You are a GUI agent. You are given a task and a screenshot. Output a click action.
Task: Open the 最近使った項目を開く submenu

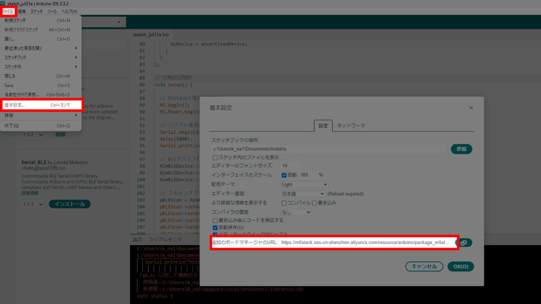41,48
